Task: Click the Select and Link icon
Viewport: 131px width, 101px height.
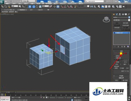Action: (x=2, y=7)
